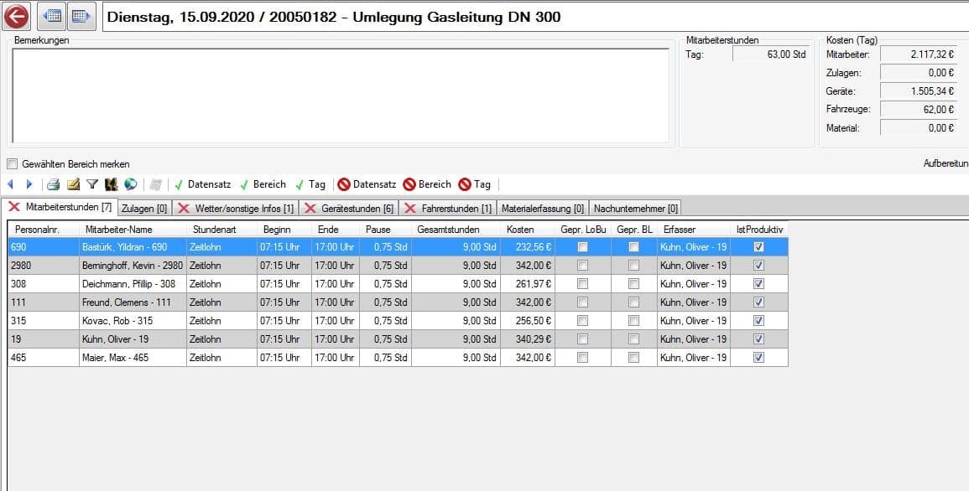Check 'Gepr. LoBu' for Bastürk, Yildran
The height and width of the screenshot is (491, 969).
point(582,247)
